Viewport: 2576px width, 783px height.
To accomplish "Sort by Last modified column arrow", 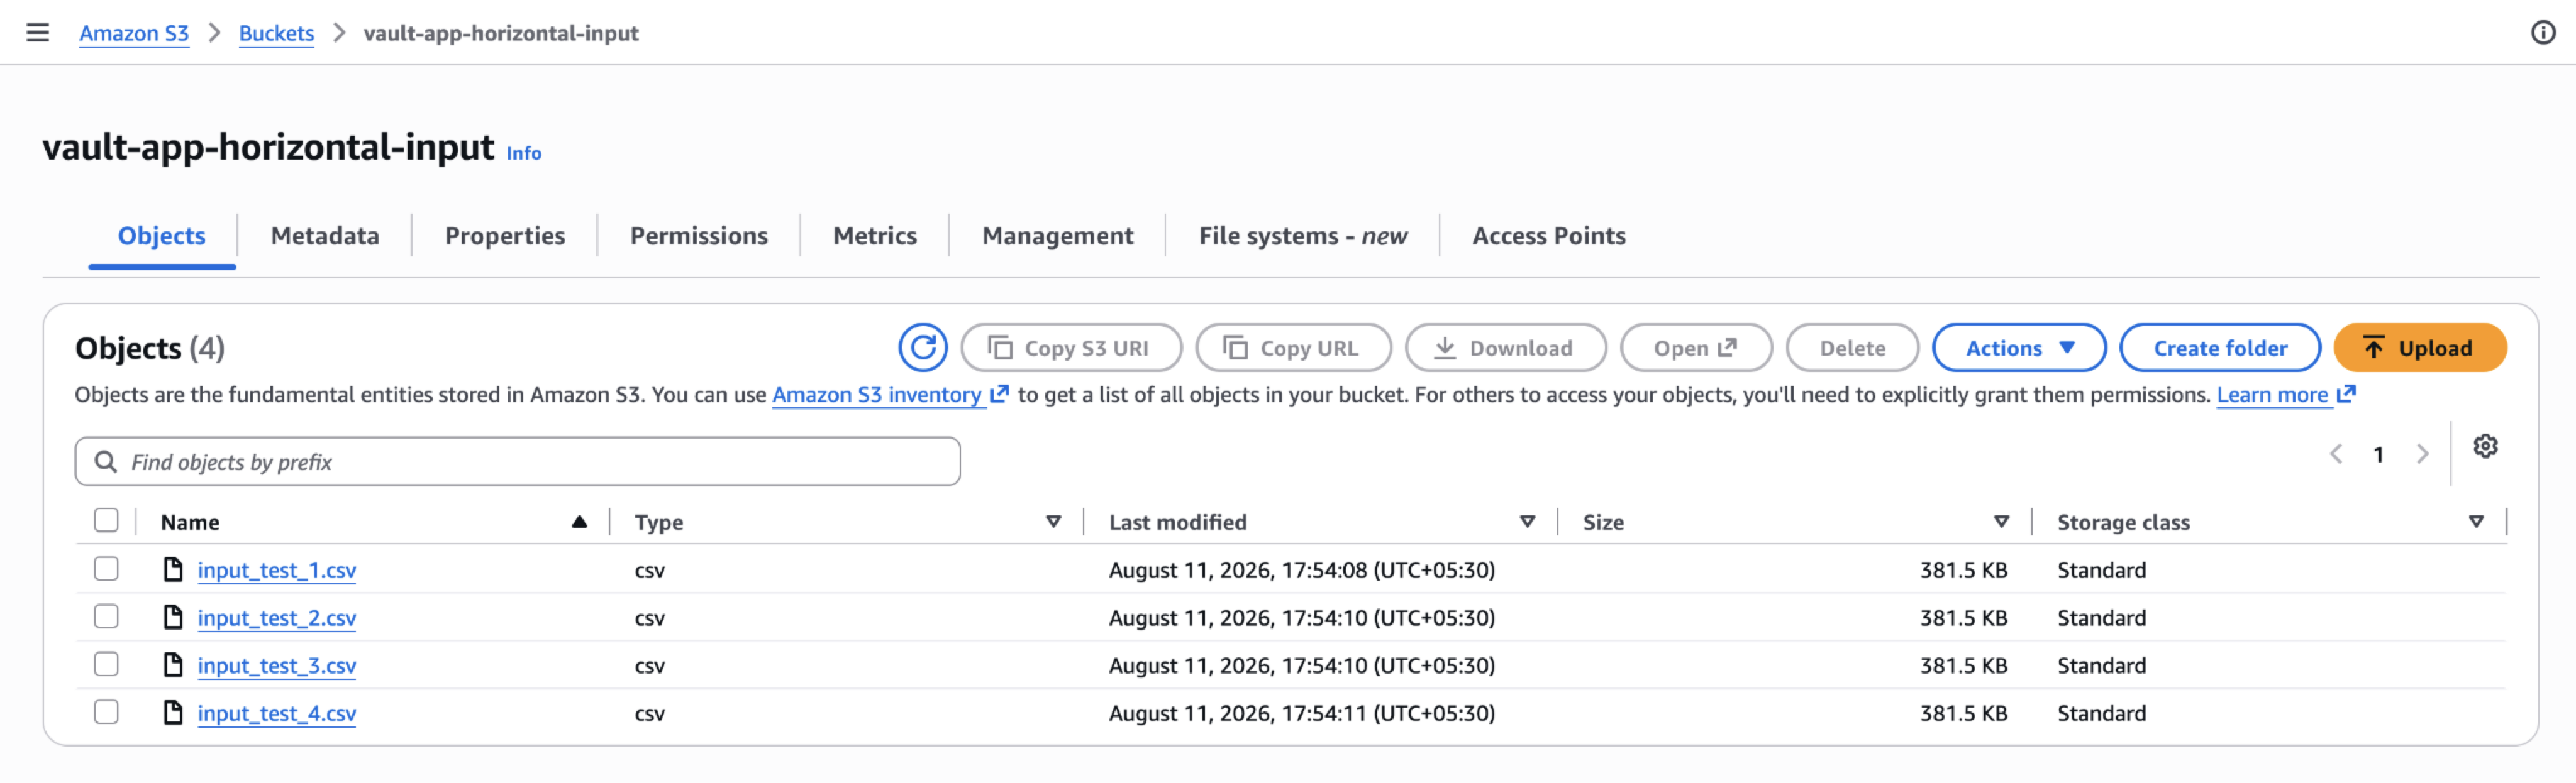I will pos(1527,522).
